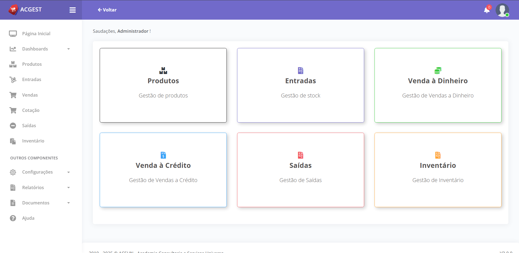
Task: Expand the Configurações sidebar dropdown
Action: (69, 172)
